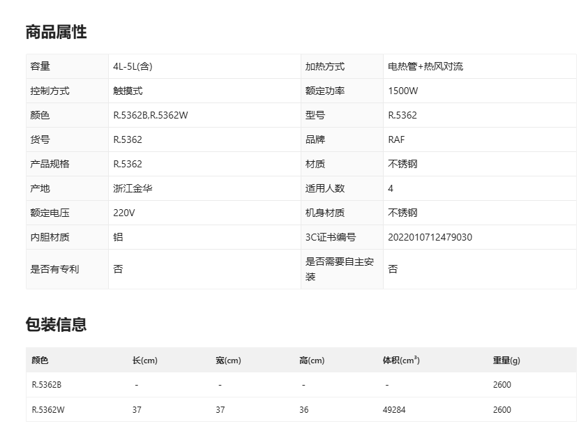
Task: Click the 商品属性 section heading
Action: click(56, 32)
